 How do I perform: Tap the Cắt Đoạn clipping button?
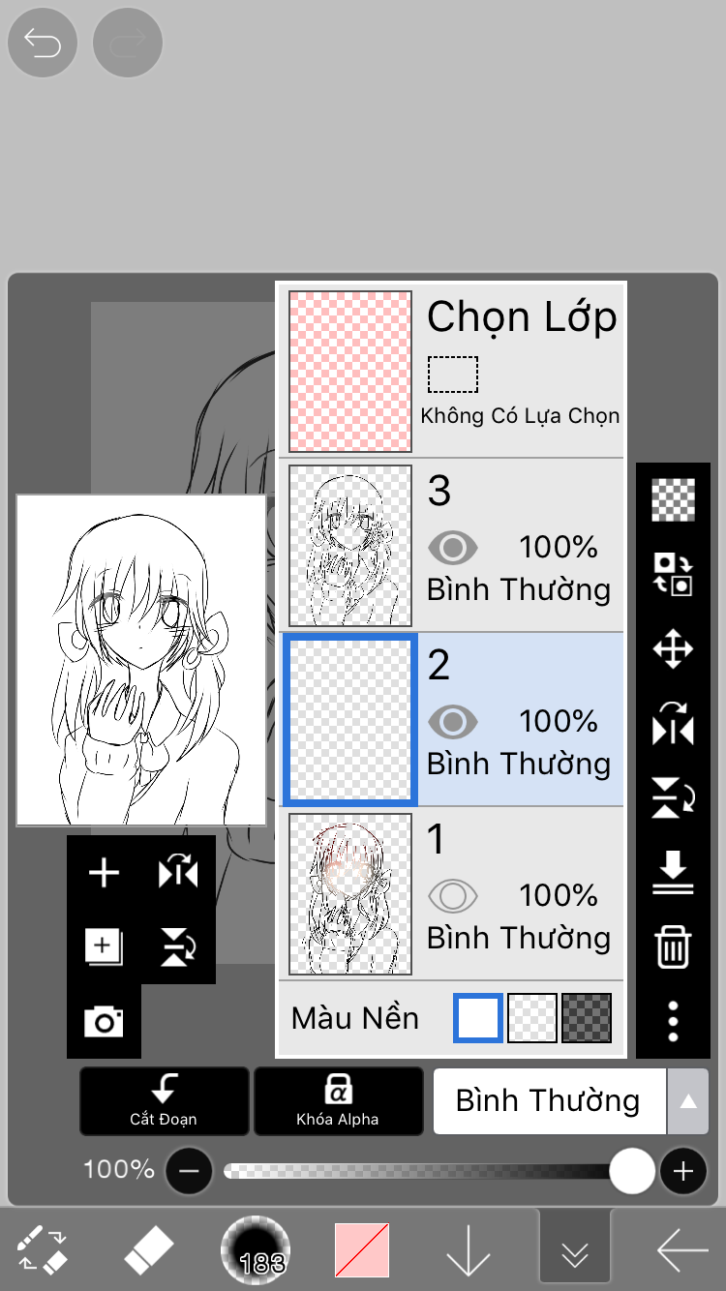pos(164,1100)
